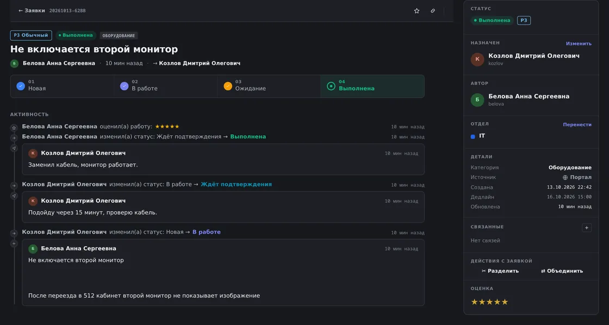Click the deadline value '16.10.2026 15:00'
609x325 pixels.
coord(569,197)
